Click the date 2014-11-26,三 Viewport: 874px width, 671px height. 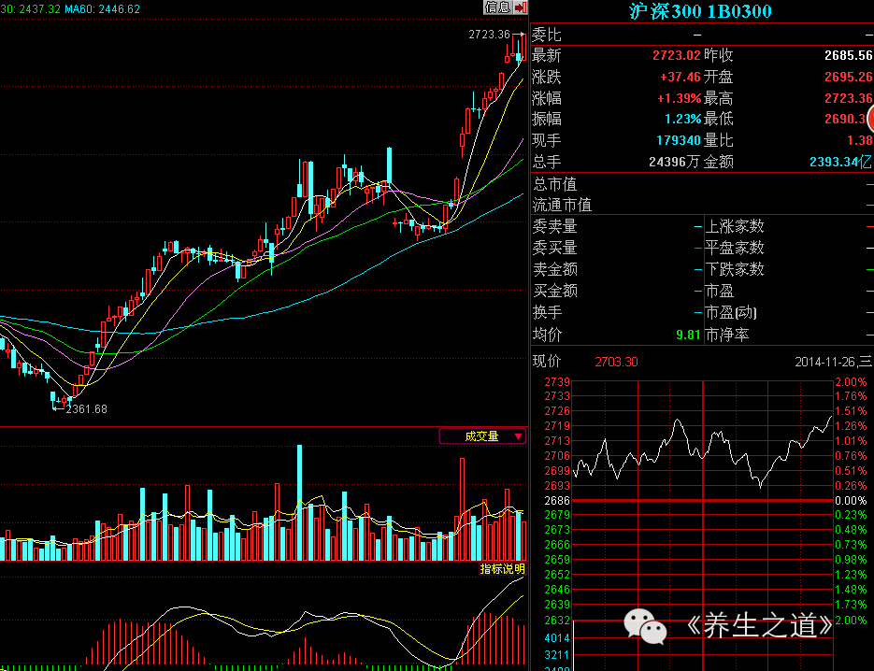(x=833, y=362)
